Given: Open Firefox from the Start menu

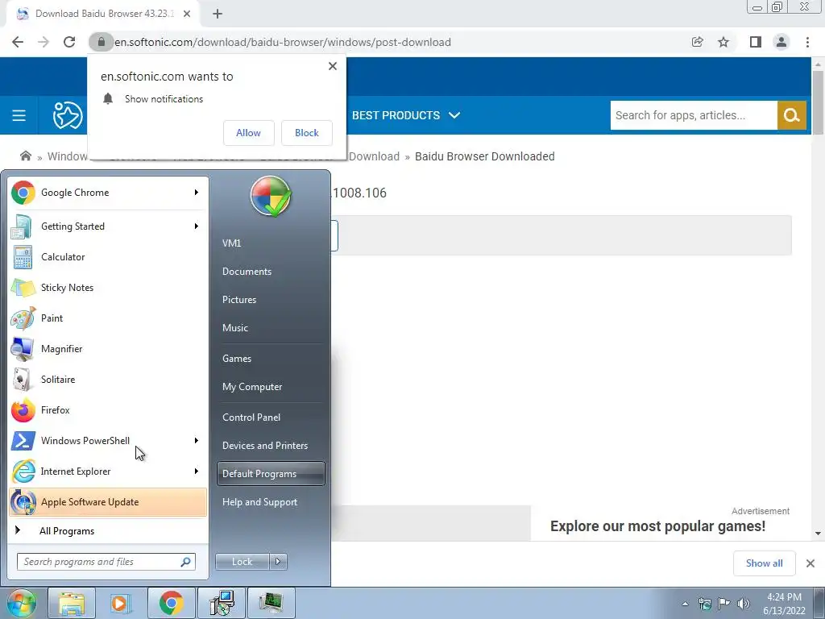Looking at the screenshot, I should point(108,410).
